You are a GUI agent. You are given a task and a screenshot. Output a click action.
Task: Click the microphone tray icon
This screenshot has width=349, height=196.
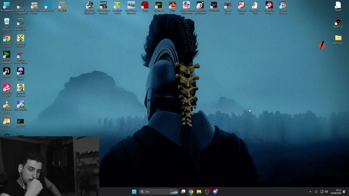click(x=316, y=192)
